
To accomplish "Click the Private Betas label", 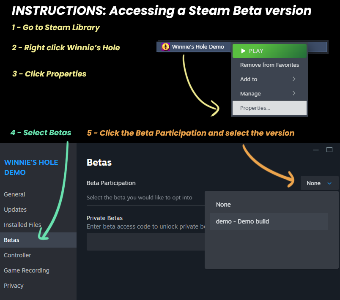I will pos(104,218).
